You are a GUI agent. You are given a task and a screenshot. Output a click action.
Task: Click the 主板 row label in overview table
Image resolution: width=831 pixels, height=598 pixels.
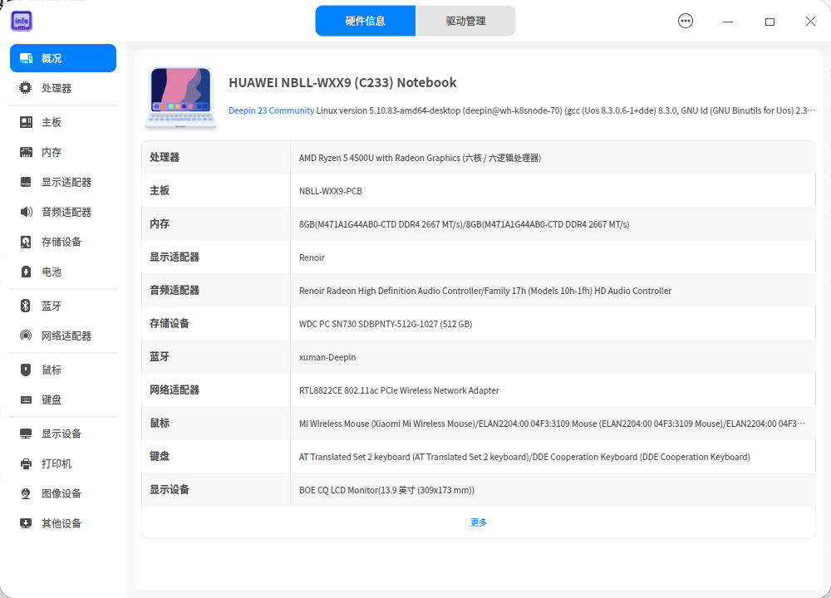pyautogui.click(x=160, y=191)
